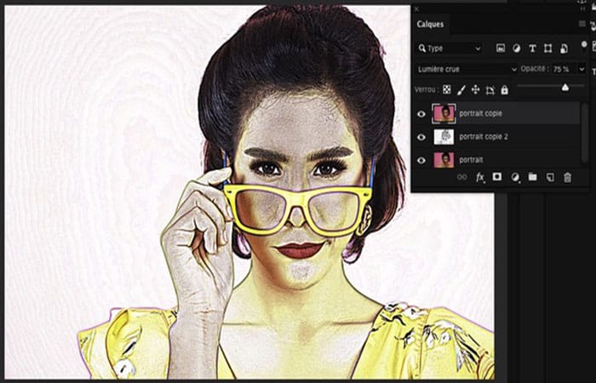Toggle visibility of the portrait layer
The height and width of the screenshot is (383, 596).
coord(421,160)
